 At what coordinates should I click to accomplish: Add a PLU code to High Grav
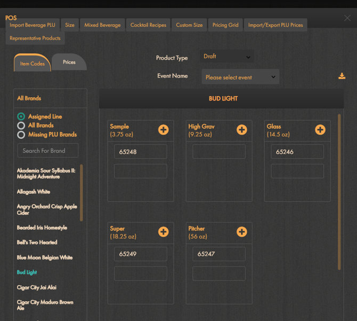[241, 130]
